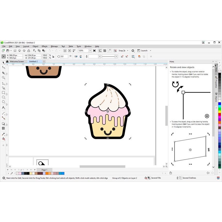Toggle the lock ratio padlock
222x222 pixels.
[x=53, y=56]
